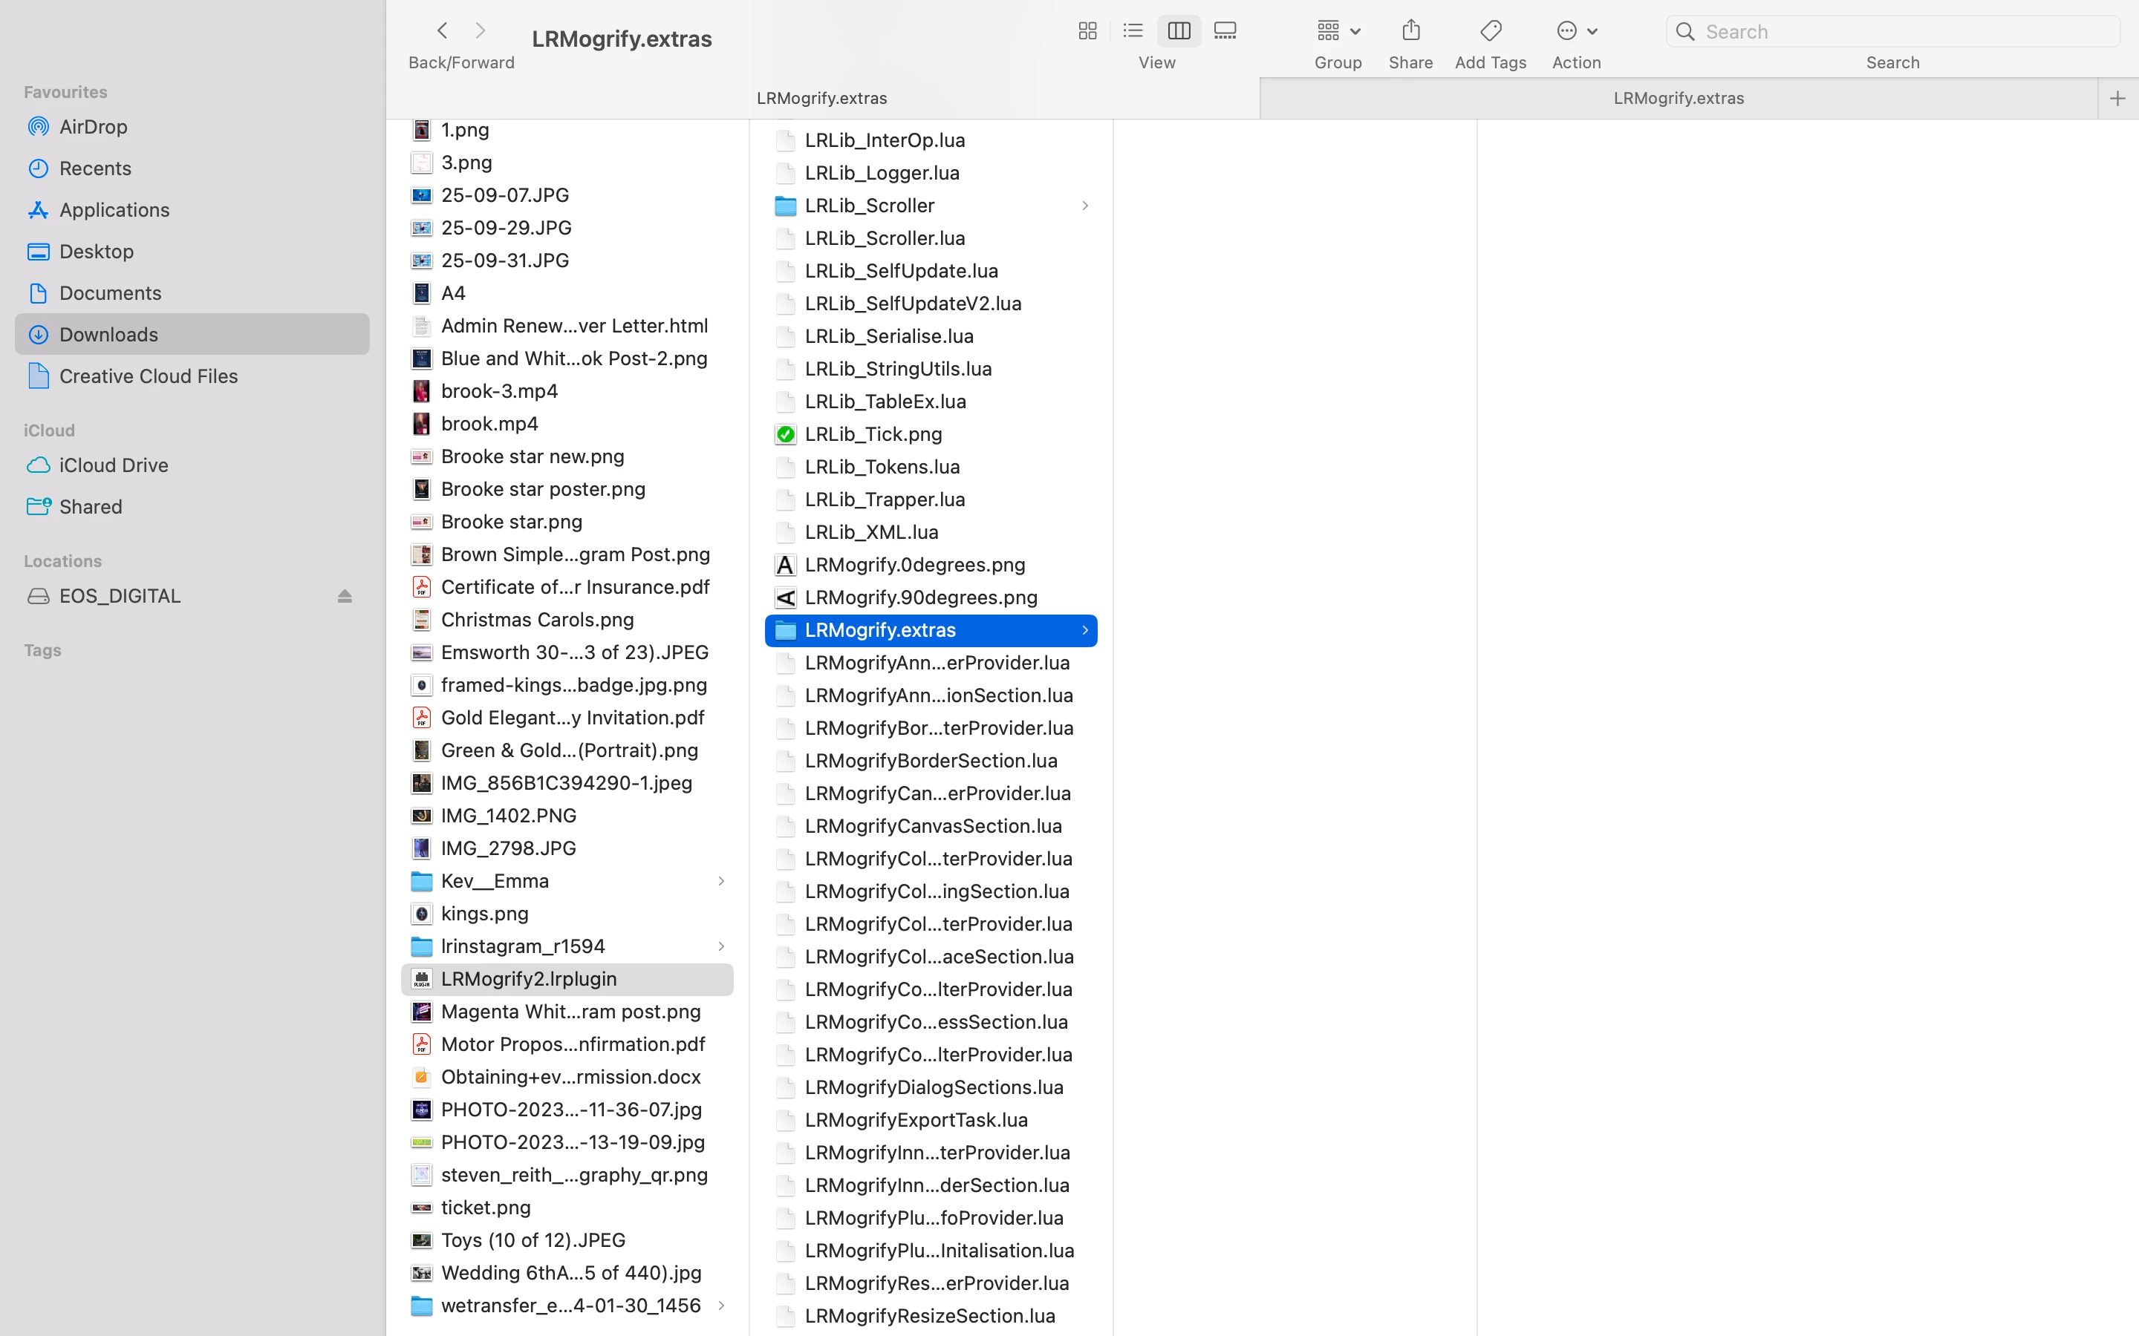Switch to second LRMogrify.extras tab
The height and width of the screenshot is (1336, 2139).
pos(1678,98)
